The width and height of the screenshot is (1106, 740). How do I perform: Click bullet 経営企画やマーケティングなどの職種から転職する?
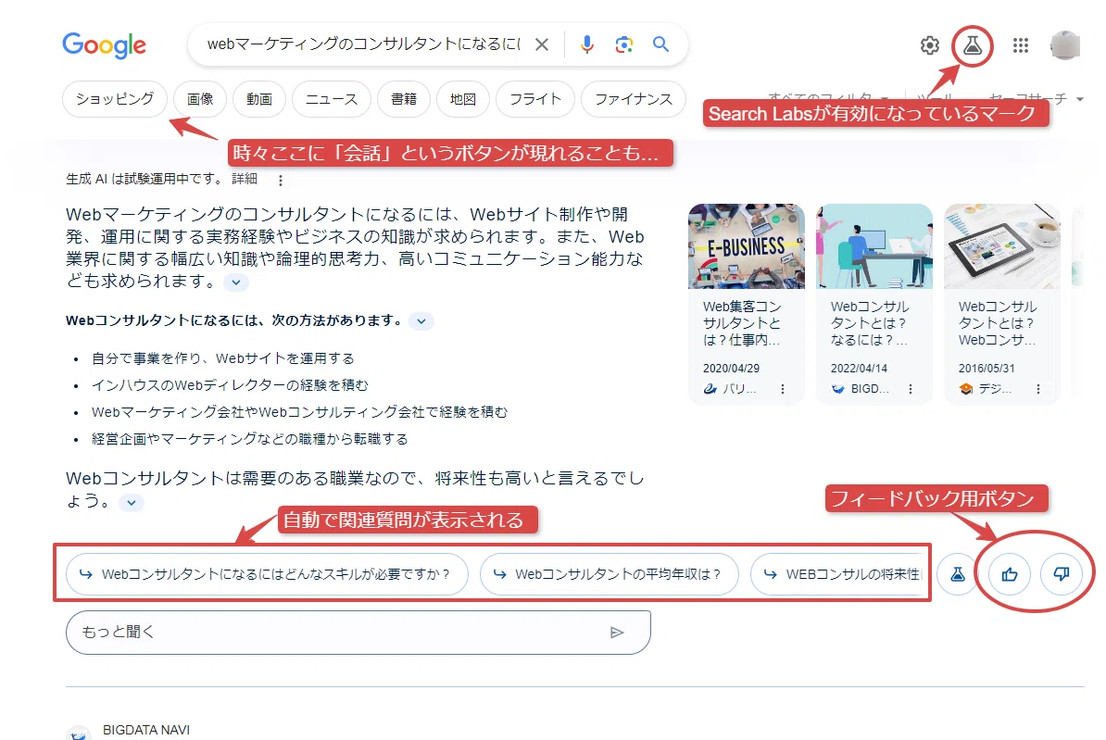pyautogui.click(x=250, y=439)
